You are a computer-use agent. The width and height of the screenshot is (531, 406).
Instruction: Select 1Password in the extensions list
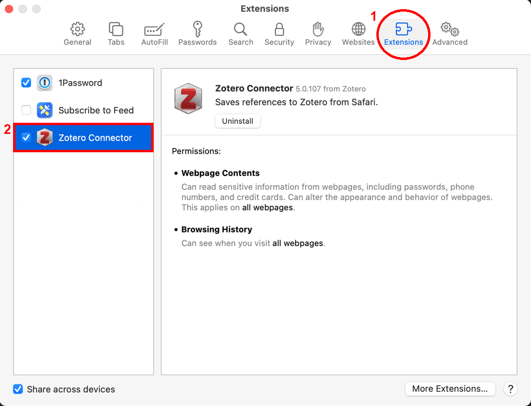(x=80, y=83)
